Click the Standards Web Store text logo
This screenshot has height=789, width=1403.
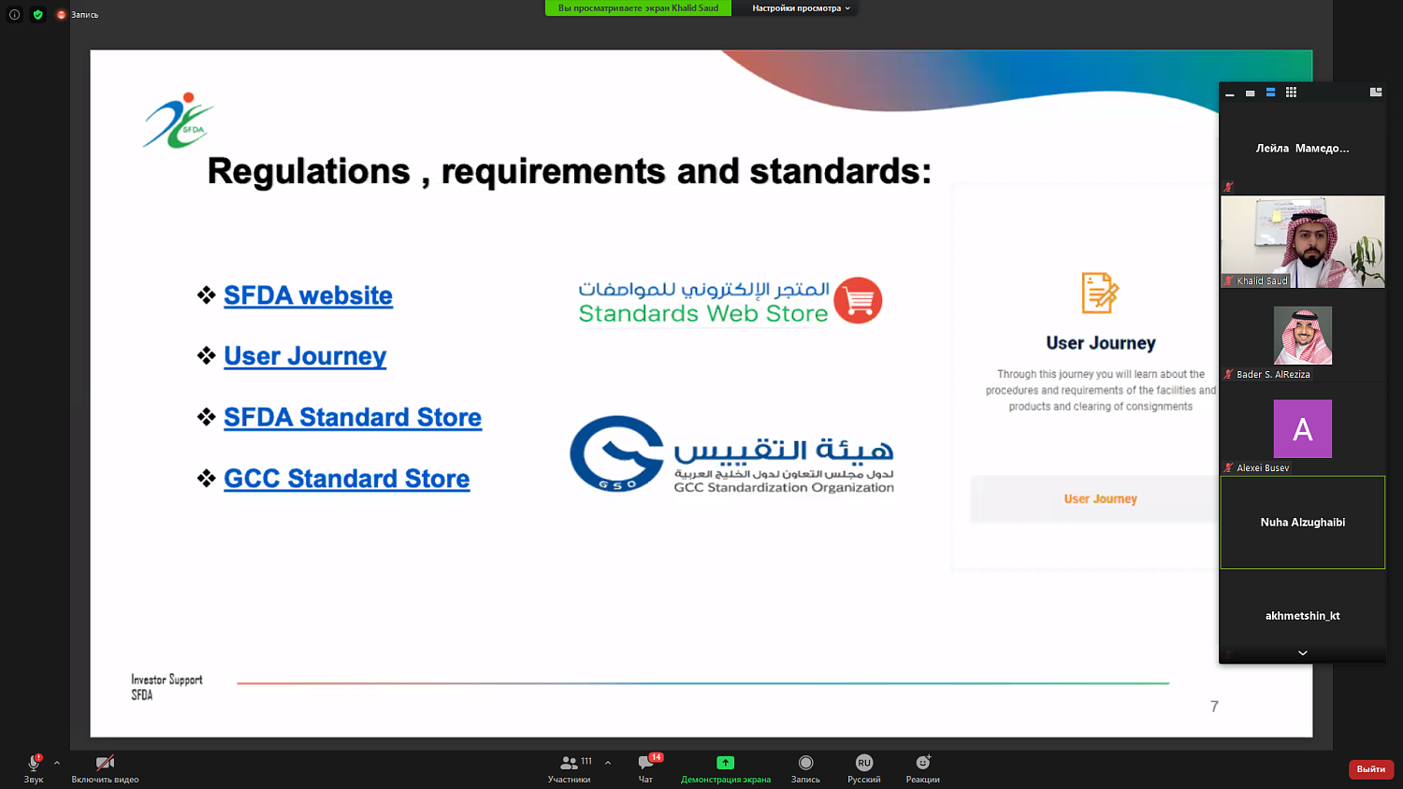pyautogui.click(x=703, y=314)
